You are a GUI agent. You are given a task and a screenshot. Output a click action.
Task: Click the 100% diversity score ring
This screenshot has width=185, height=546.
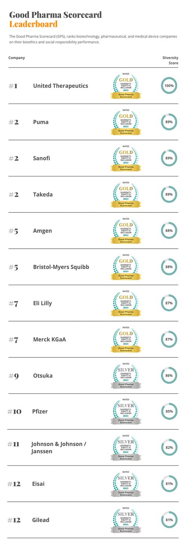coord(169,86)
